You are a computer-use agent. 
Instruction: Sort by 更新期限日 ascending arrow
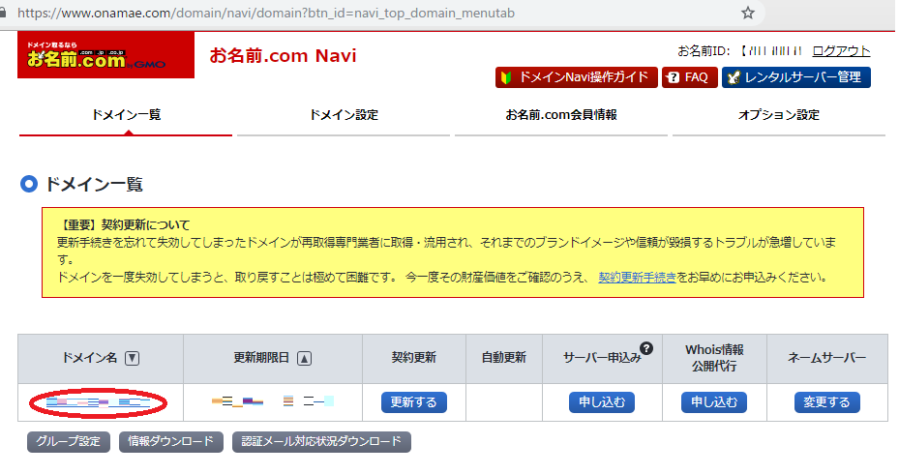[x=304, y=358]
